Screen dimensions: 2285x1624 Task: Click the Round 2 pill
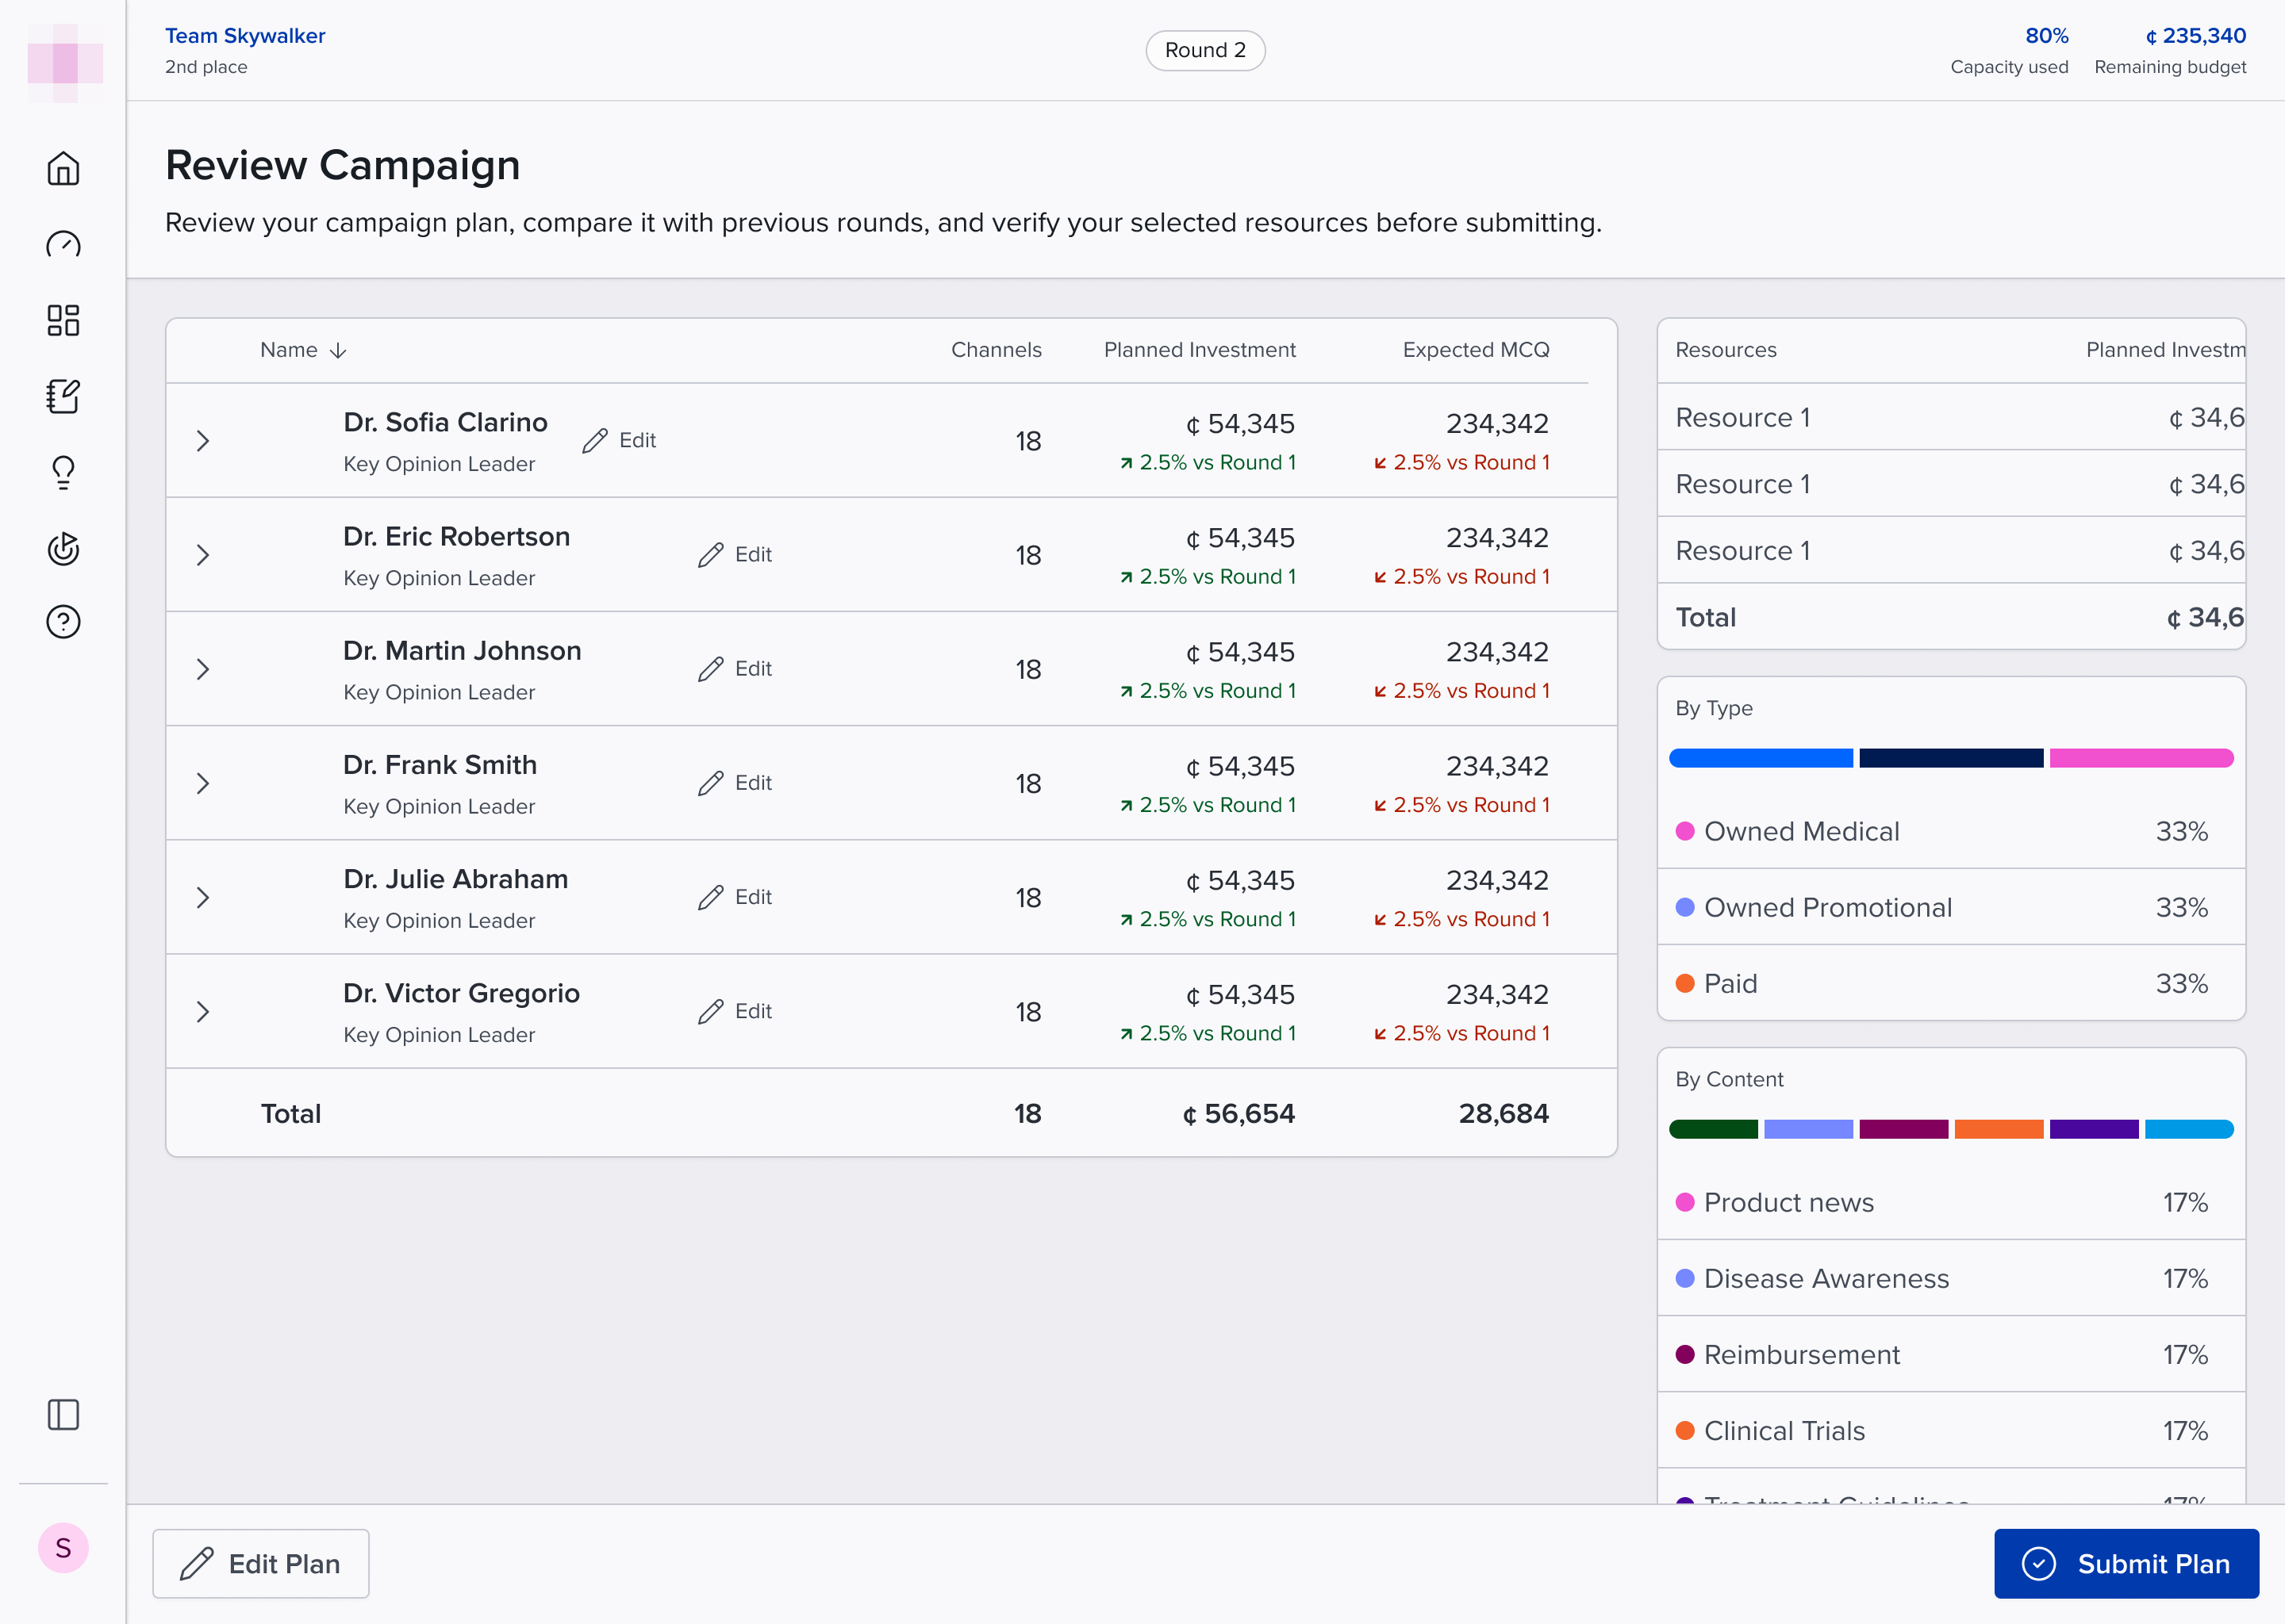[x=1204, y=50]
